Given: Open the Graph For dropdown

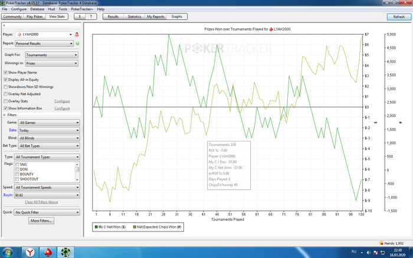Looking at the screenshot, I should coord(52,55).
